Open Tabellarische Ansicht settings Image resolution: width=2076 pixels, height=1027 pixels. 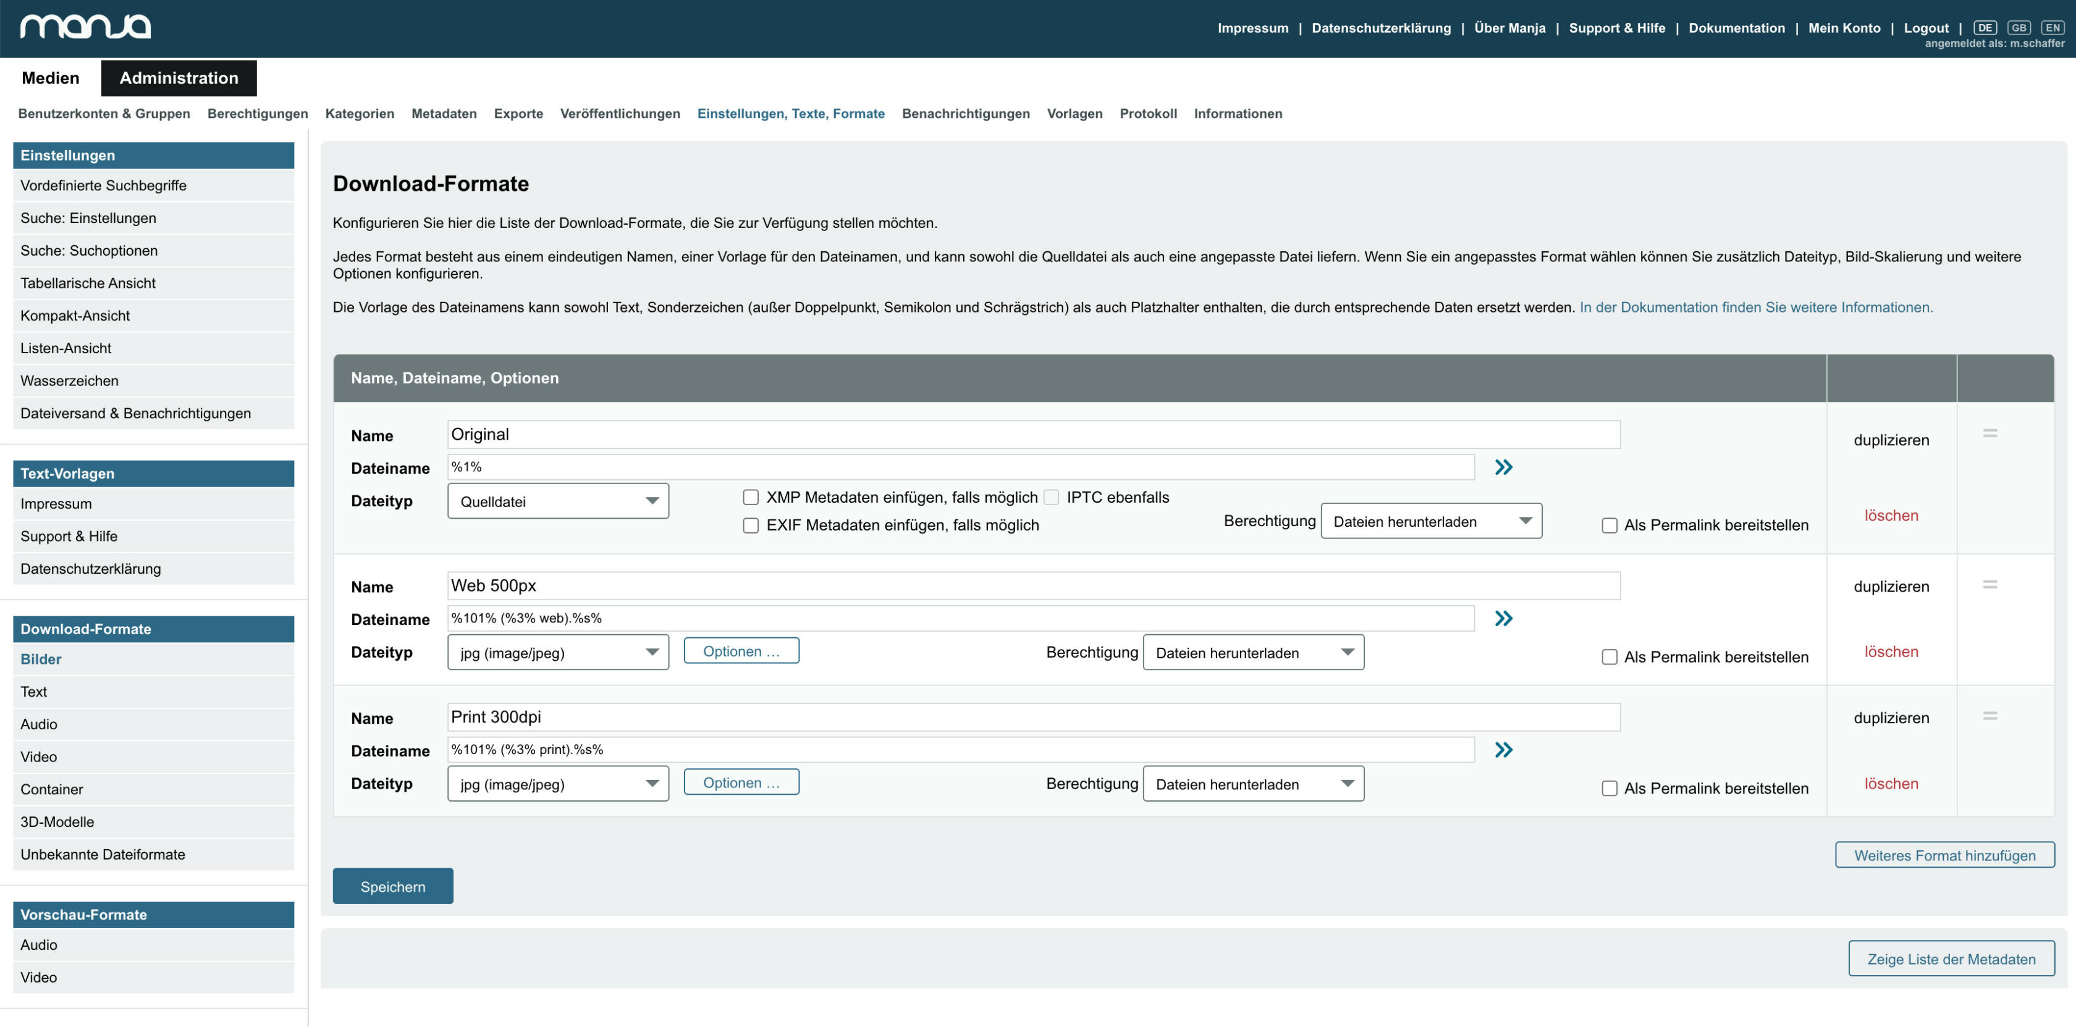coord(153,283)
